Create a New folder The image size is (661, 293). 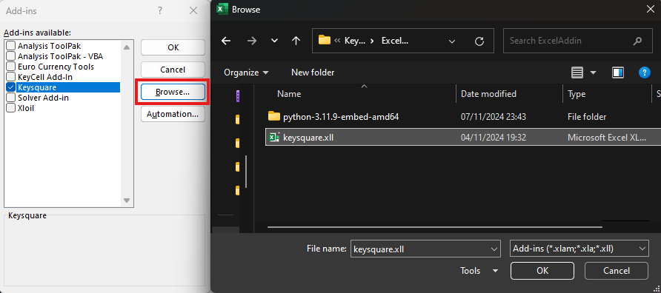313,73
